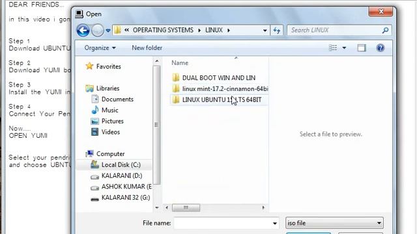Open the Videos library

click(110, 132)
